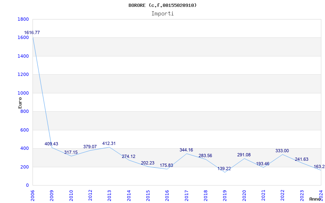Click the 200 y-axis value
Image resolution: width=325 pixels, height=203 pixels.
coord(25,167)
